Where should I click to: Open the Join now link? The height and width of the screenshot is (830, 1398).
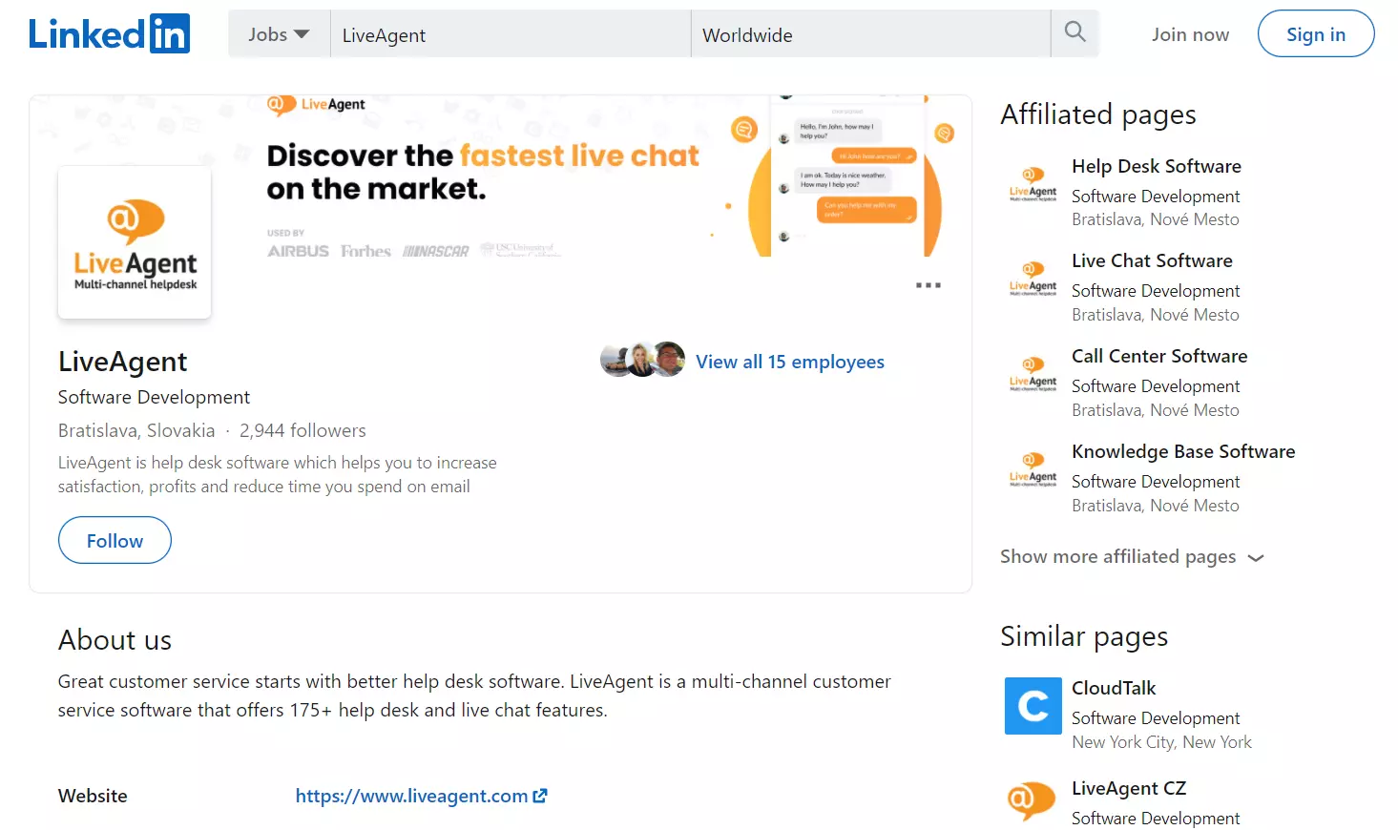[1190, 33]
